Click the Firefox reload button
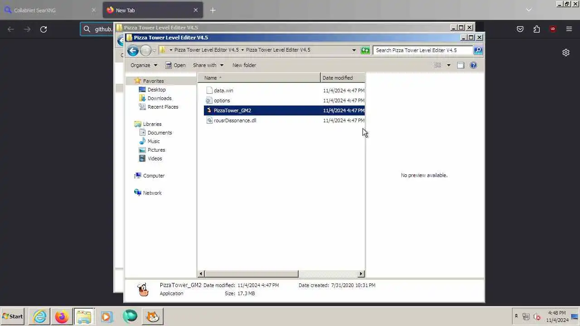 (x=43, y=29)
